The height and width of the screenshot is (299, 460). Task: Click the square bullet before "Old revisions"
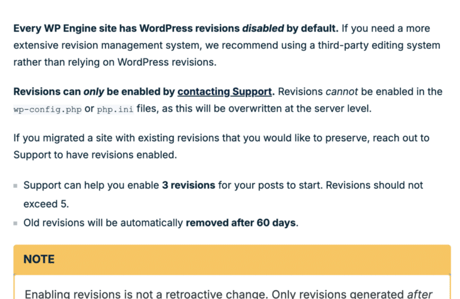click(16, 224)
